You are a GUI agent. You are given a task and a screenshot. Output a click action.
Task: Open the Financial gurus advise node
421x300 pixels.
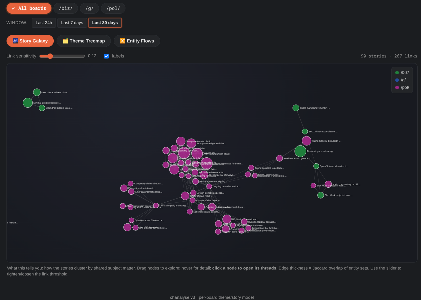click(x=300, y=151)
